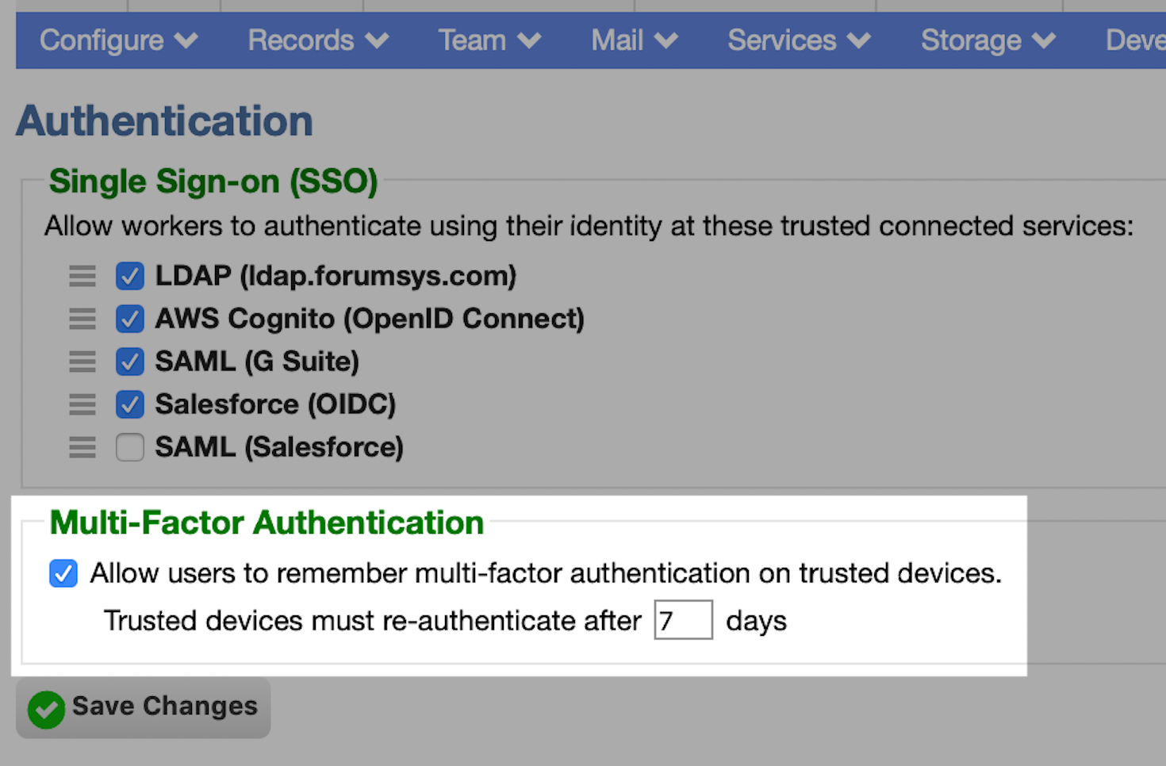
Task: Uncheck the LDAP (ldap.forumsys.com) checkbox
Action: tap(130, 276)
